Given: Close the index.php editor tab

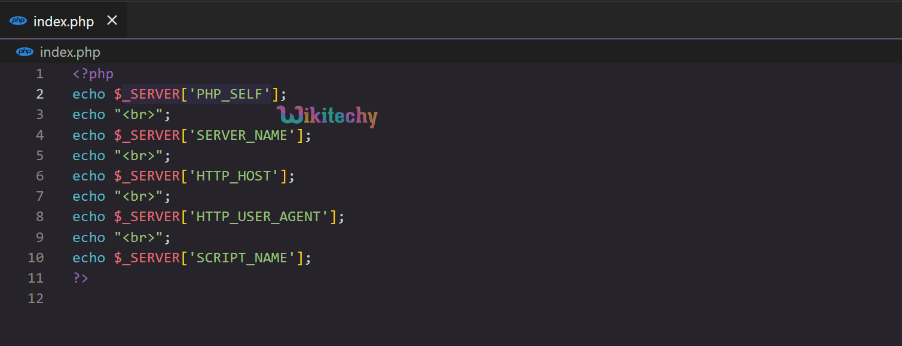Looking at the screenshot, I should [112, 21].
